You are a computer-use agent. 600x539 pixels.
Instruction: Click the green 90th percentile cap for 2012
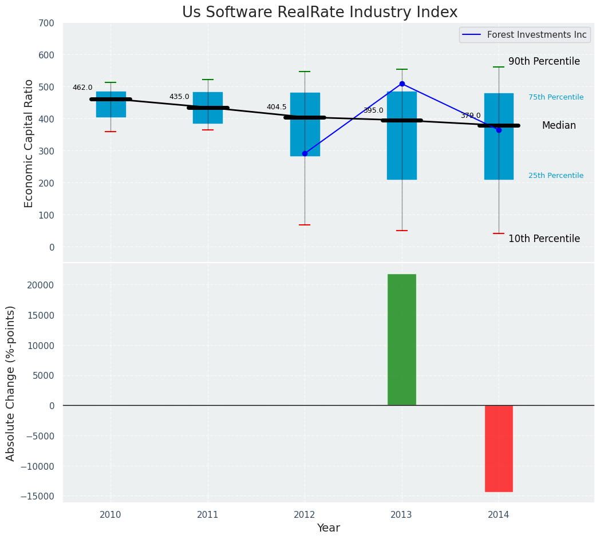305,72
